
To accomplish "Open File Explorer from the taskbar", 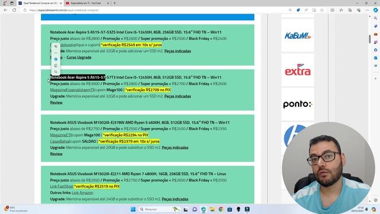I will 212,209.
